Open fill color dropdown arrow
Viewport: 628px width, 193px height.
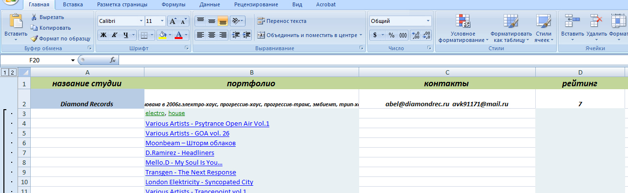(x=170, y=35)
